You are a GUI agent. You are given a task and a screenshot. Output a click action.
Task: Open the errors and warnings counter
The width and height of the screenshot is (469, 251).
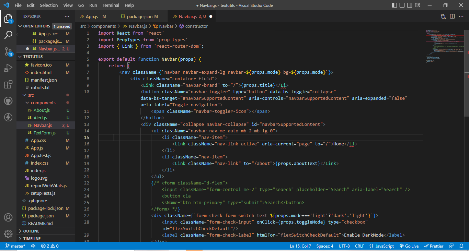[x=50, y=246]
